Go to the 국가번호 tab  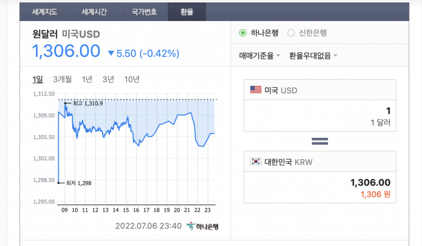tap(144, 12)
